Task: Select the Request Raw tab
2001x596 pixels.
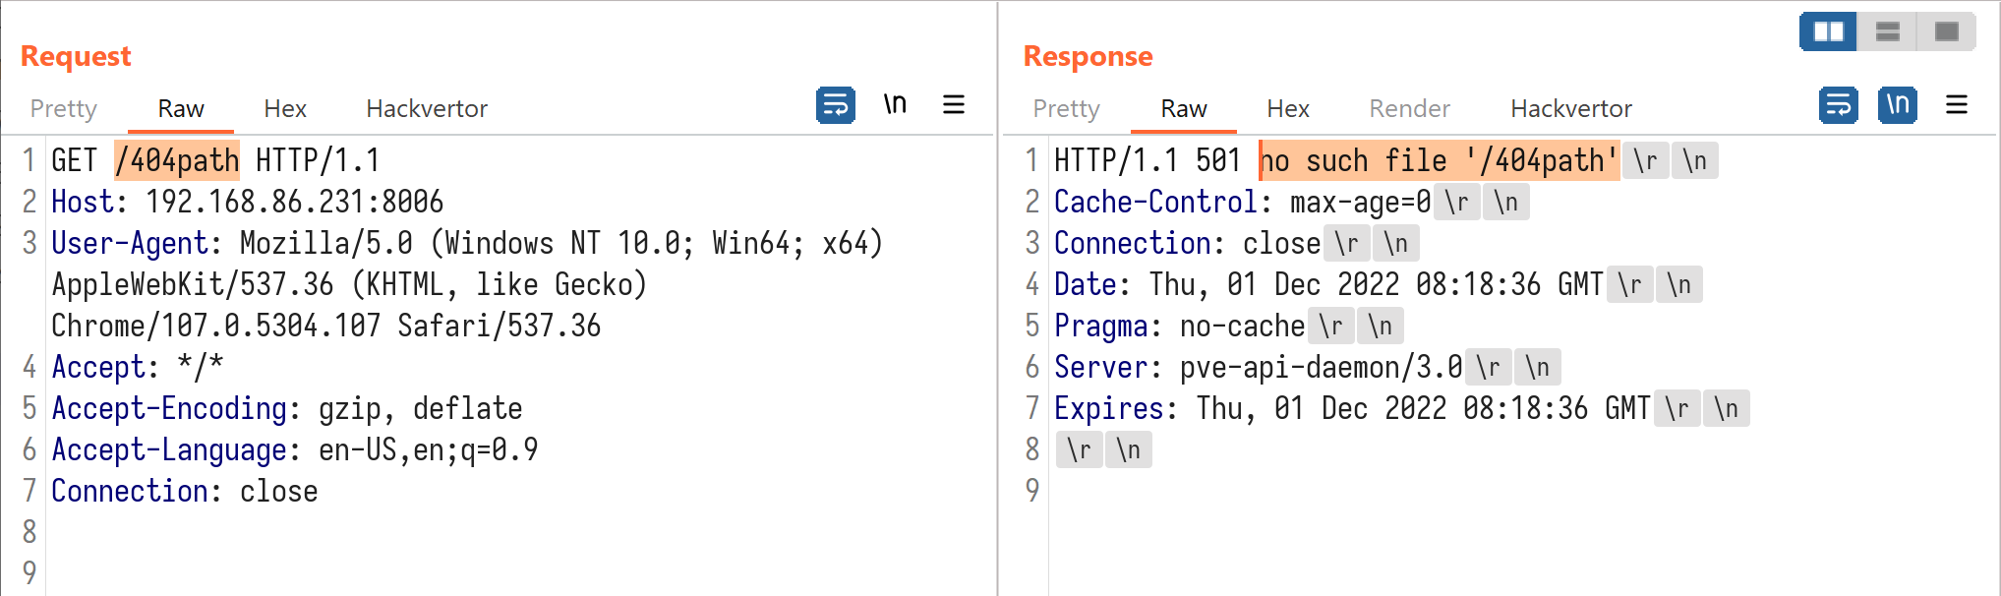Action: (x=181, y=109)
